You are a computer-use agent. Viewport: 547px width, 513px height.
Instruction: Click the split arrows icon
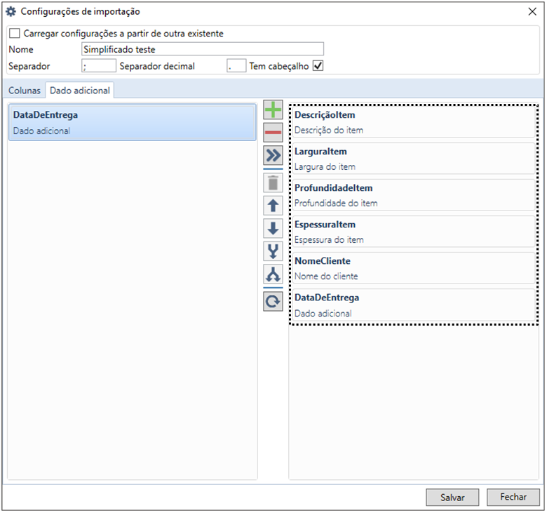273,274
